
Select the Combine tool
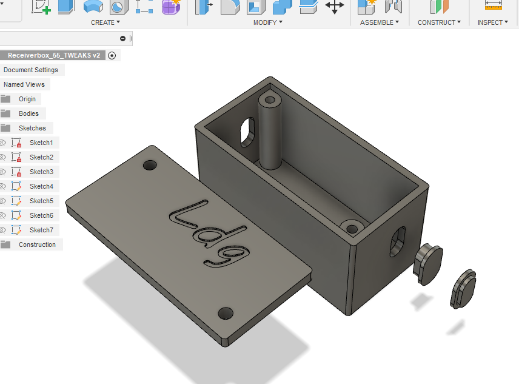[283, 7]
